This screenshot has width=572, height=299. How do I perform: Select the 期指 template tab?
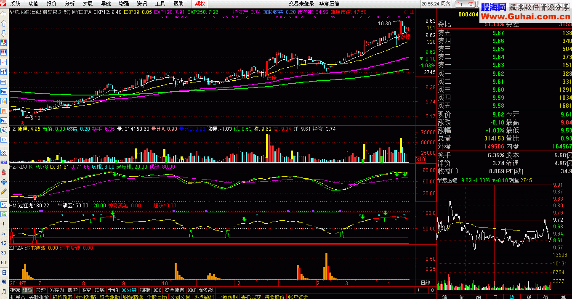point(144,290)
